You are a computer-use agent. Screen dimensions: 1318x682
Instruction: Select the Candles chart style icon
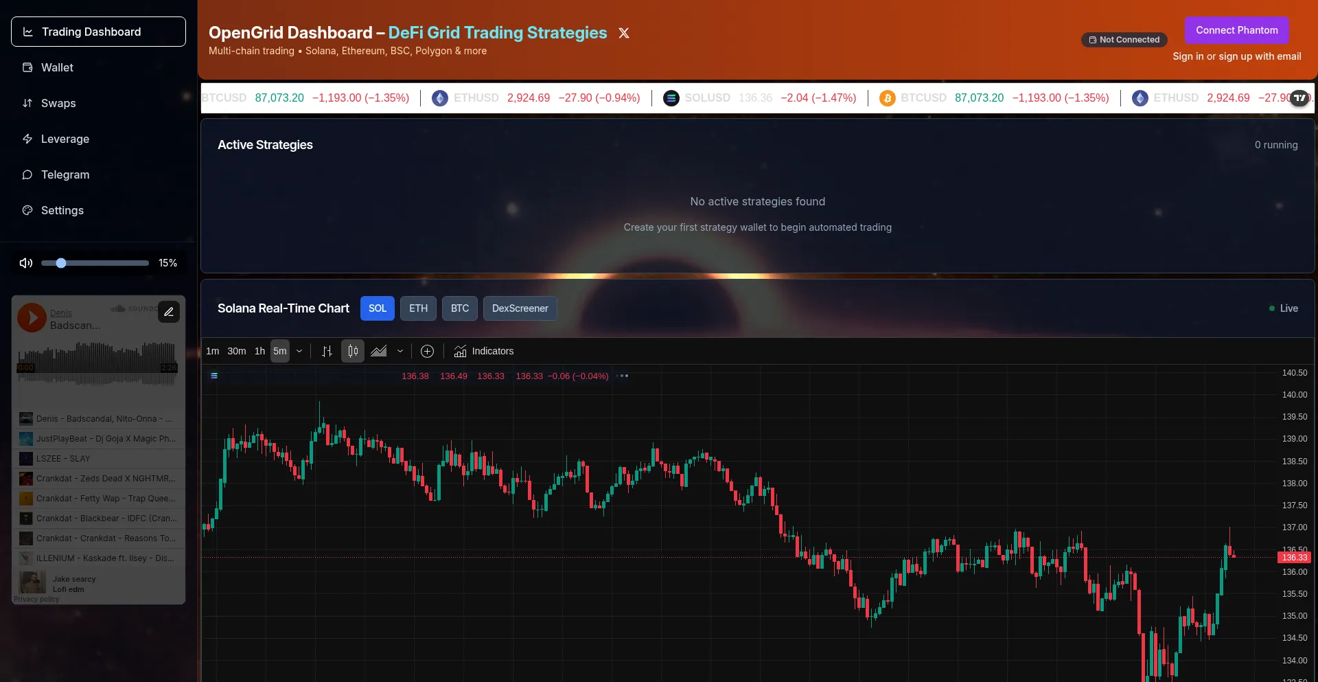point(353,352)
